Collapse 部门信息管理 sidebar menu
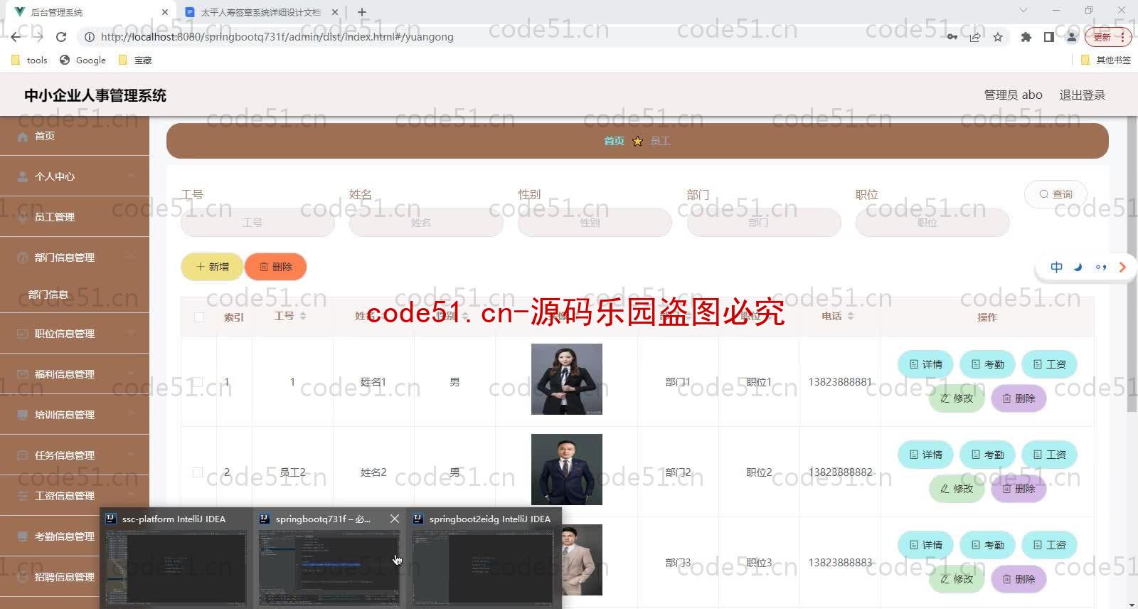The height and width of the screenshot is (609, 1138). 75,258
